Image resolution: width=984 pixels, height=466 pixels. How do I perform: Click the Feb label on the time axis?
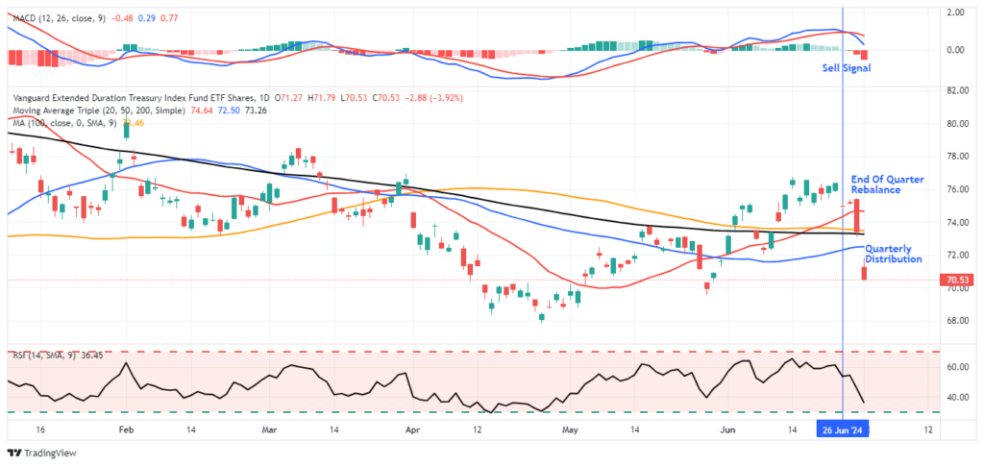click(x=126, y=429)
